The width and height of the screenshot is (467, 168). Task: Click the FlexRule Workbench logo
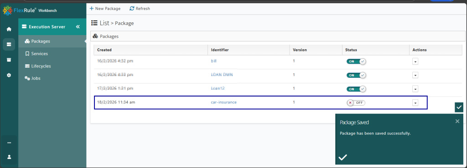(x=30, y=10)
